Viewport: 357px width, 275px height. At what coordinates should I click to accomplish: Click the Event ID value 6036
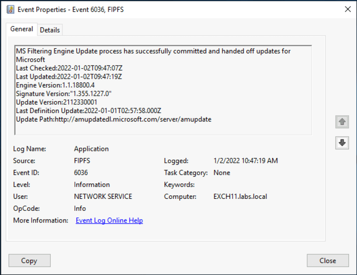pos(81,173)
